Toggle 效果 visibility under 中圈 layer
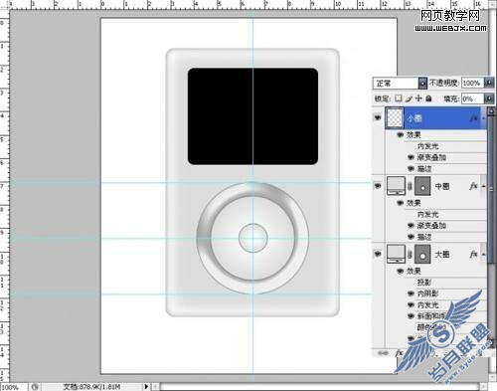This screenshot has height=391, width=497. [401, 203]
